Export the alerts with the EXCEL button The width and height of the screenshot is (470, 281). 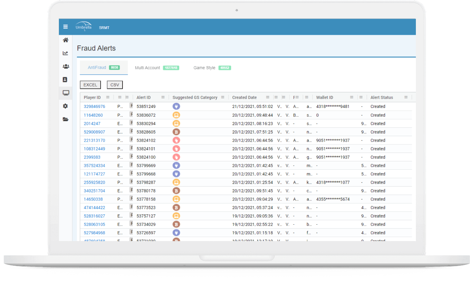tap(90, 85)
